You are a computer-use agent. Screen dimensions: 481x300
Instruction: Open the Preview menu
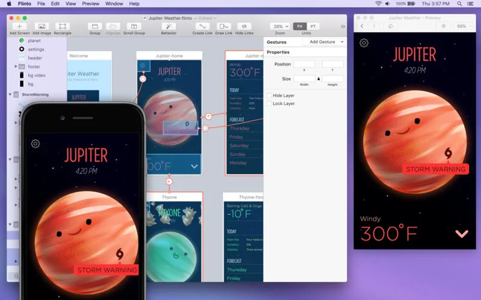tap(91, 4)
